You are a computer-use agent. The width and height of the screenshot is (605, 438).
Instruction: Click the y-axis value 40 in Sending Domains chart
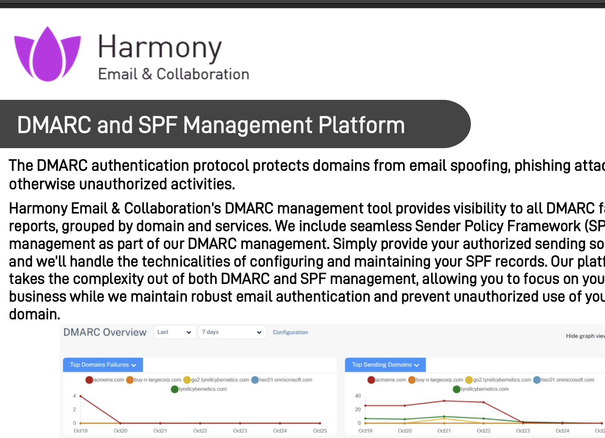(x=358, y=396)
